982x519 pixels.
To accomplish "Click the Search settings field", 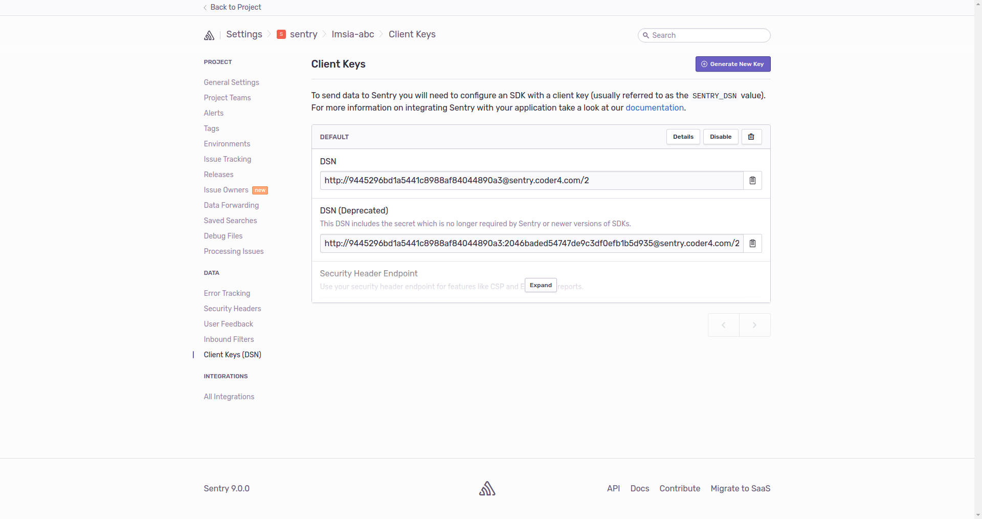I will [x=708, y=35].
